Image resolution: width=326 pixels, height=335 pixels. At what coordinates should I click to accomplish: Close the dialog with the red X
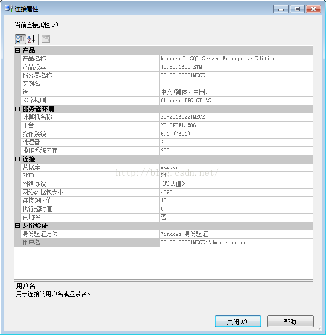313,9
